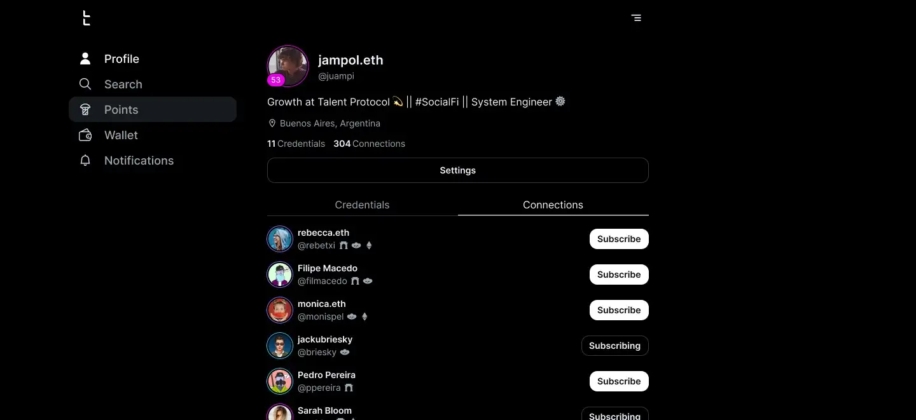Screen dimensions: 916x420
Task: Click the Ethereum badge next to @rebetxi
Action: 369,245
